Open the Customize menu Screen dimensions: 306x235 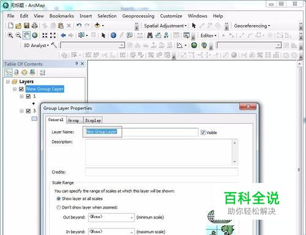171,16
